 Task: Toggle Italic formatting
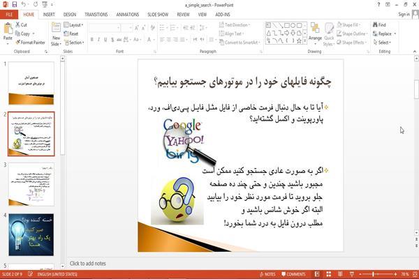click(98, 40)
